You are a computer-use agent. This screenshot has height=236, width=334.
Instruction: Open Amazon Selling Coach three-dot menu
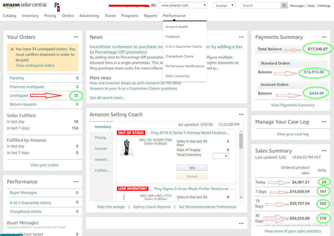click(241, 114)
